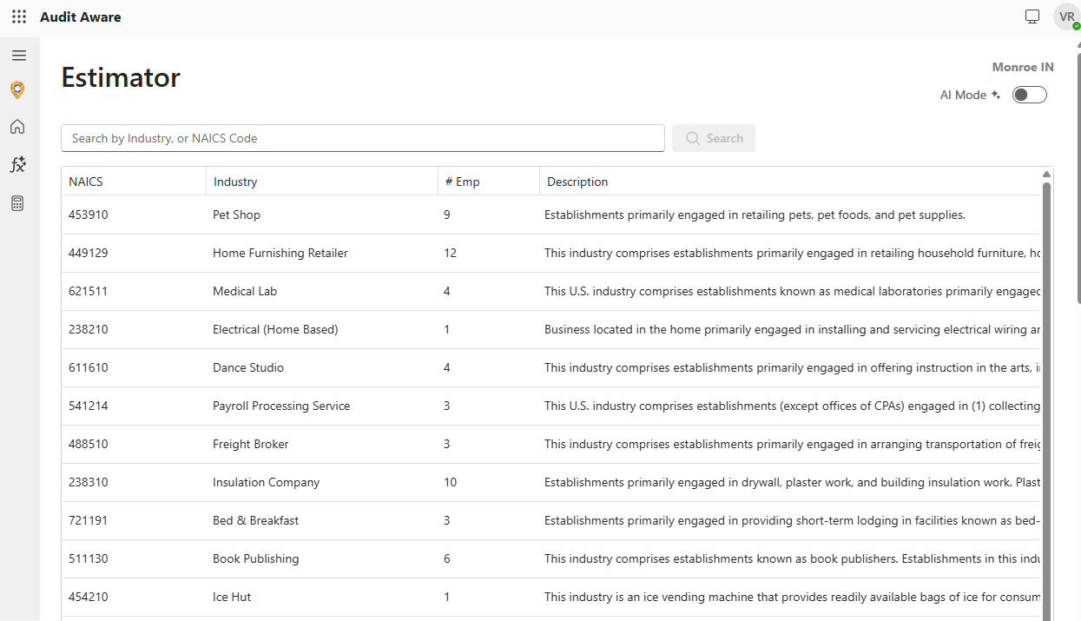This screenshot has height=621, width=1081.
Task: Select the Ice Hut row
Action: (551, 597)
